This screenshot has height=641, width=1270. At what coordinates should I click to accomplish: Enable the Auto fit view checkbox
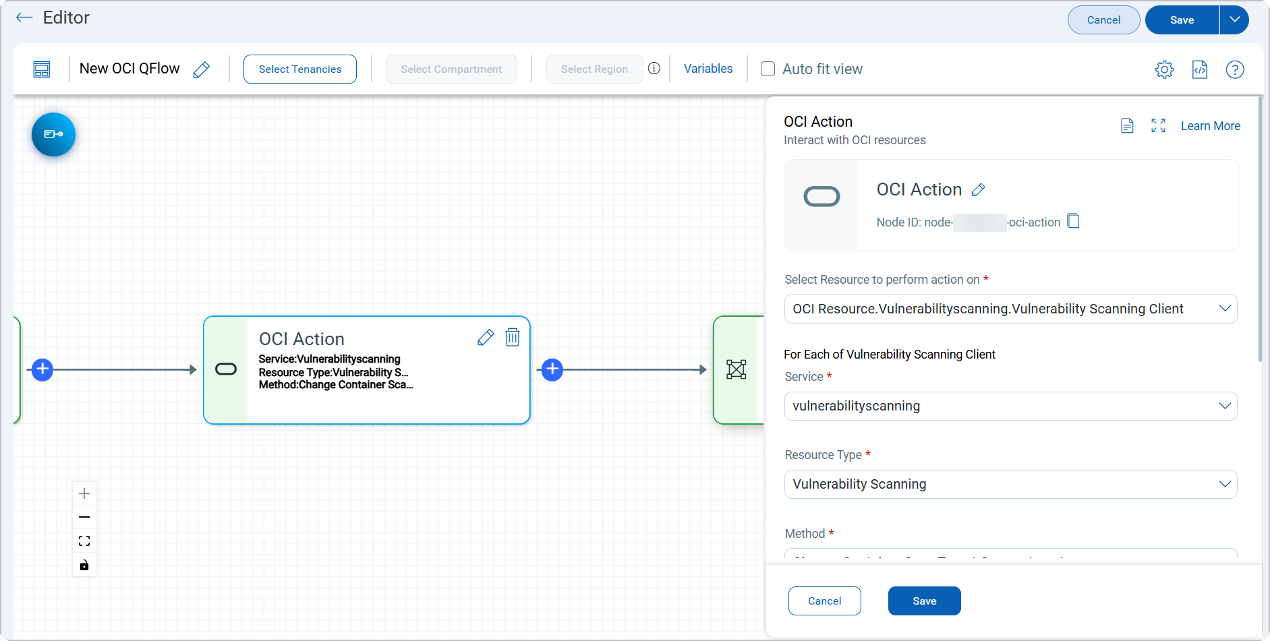768,69
